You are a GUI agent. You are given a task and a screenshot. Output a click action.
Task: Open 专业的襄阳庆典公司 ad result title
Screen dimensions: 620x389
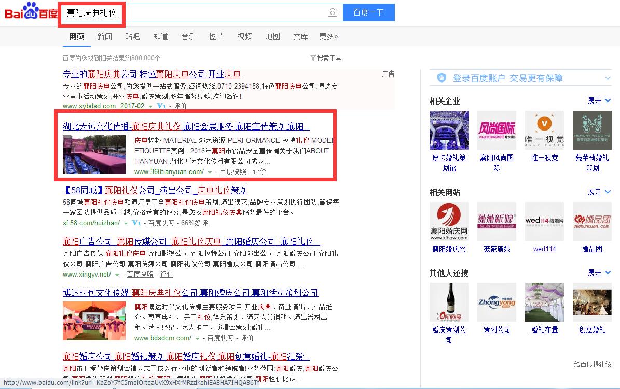(x=152, y=74)
